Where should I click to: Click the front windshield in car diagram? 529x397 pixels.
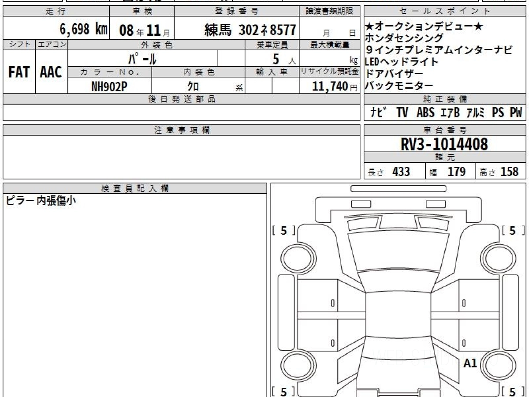click(398, 282)
